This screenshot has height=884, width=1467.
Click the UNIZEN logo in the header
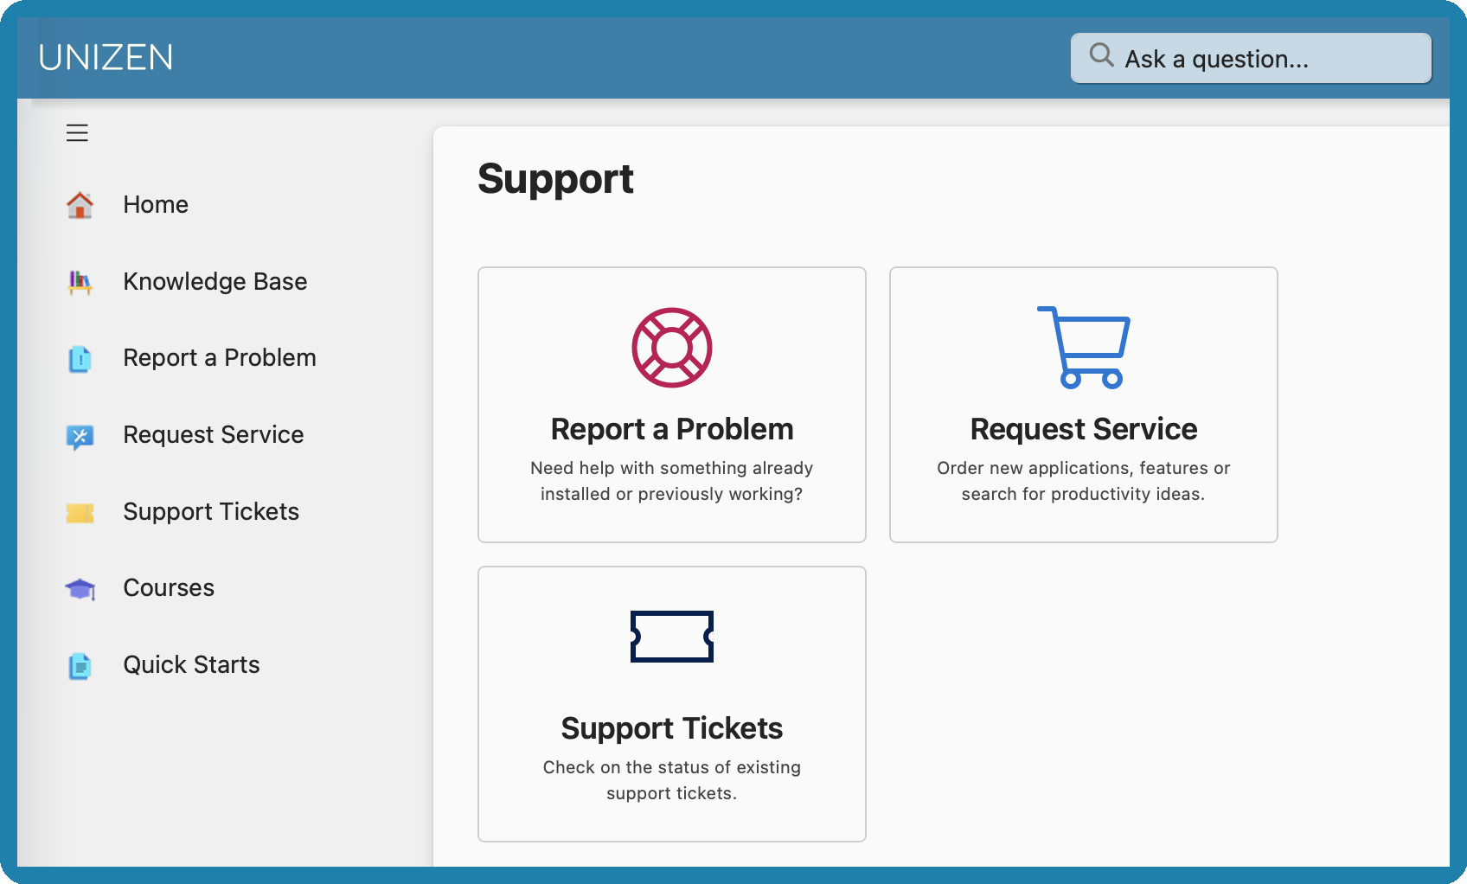click(105, 57)
